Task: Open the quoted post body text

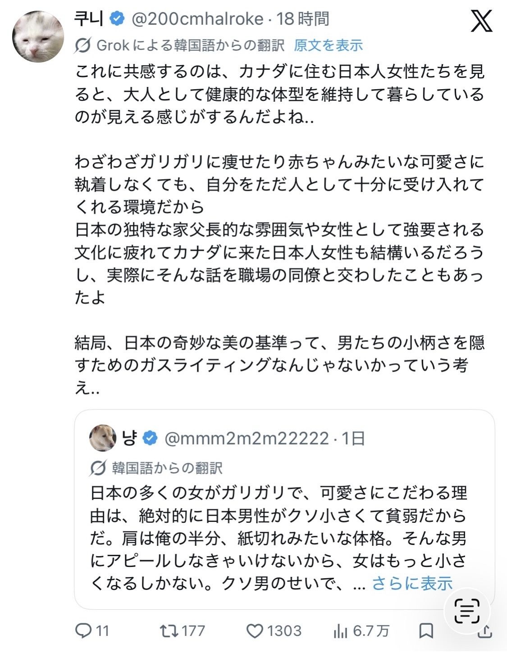Action: coord(279,538)
